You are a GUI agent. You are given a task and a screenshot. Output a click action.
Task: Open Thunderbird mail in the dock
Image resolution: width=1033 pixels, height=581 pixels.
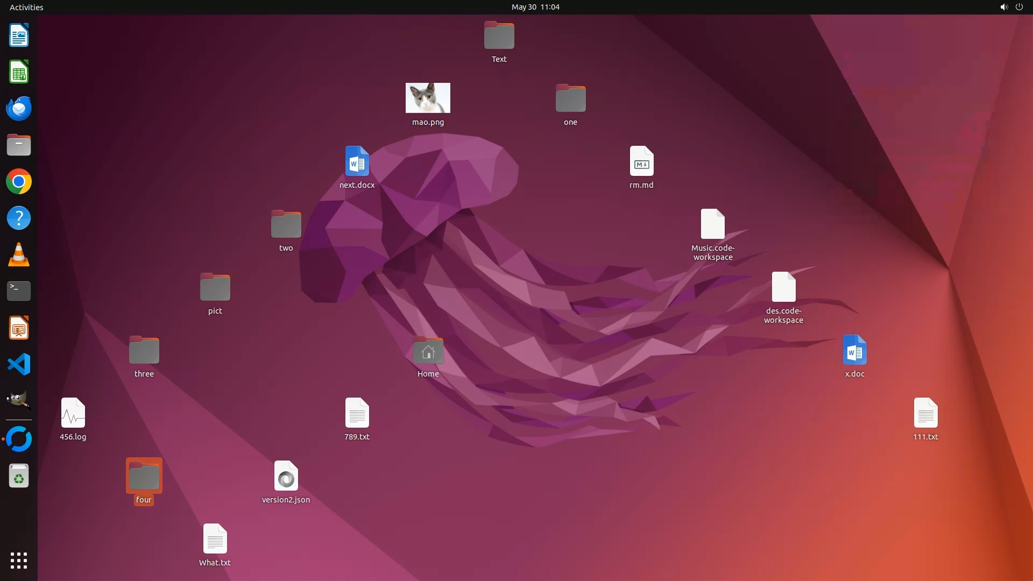pos(19,109)
